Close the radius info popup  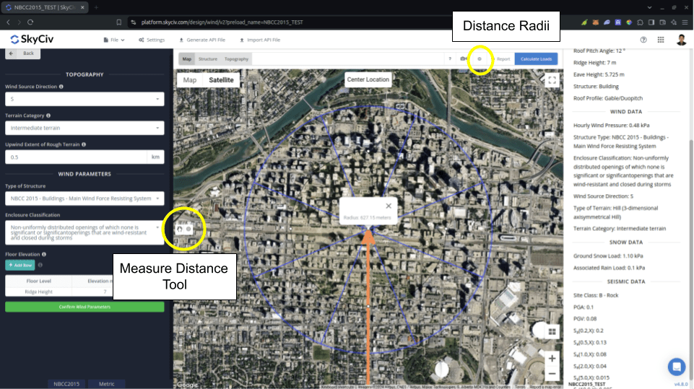click(x=388, y=206)
